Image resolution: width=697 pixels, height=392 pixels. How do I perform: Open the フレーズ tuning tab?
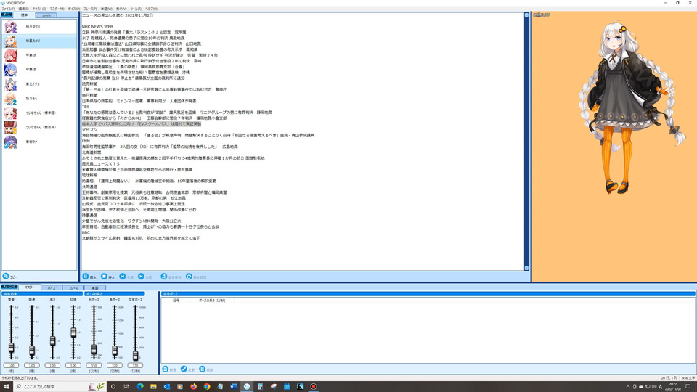click(73, 288)
